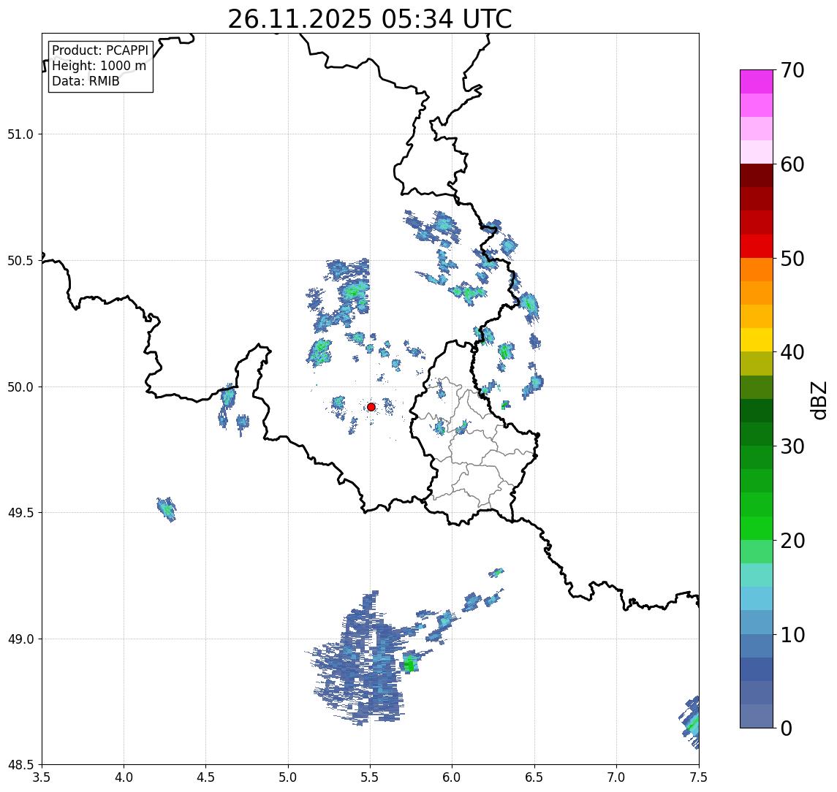Click the 'dBZ' colorbar label
This screenshot has width=837, height=792.
(x=819, y=400)
